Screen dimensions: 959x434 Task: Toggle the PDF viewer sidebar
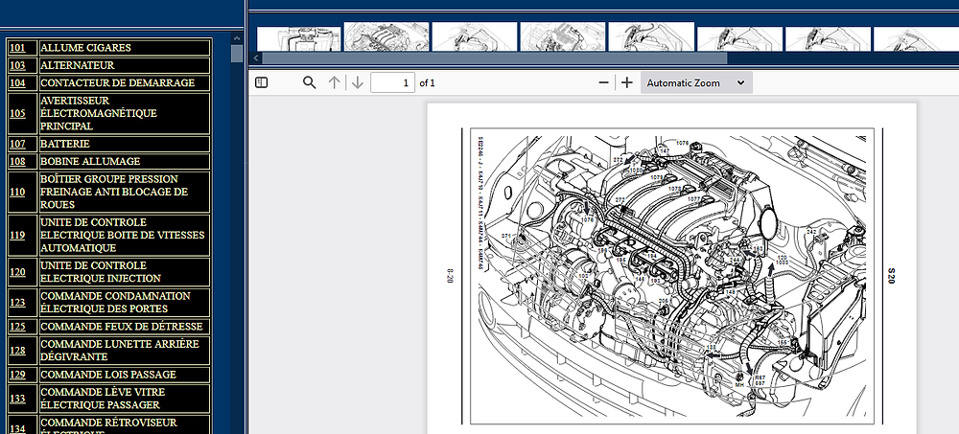tap(261, 82)
